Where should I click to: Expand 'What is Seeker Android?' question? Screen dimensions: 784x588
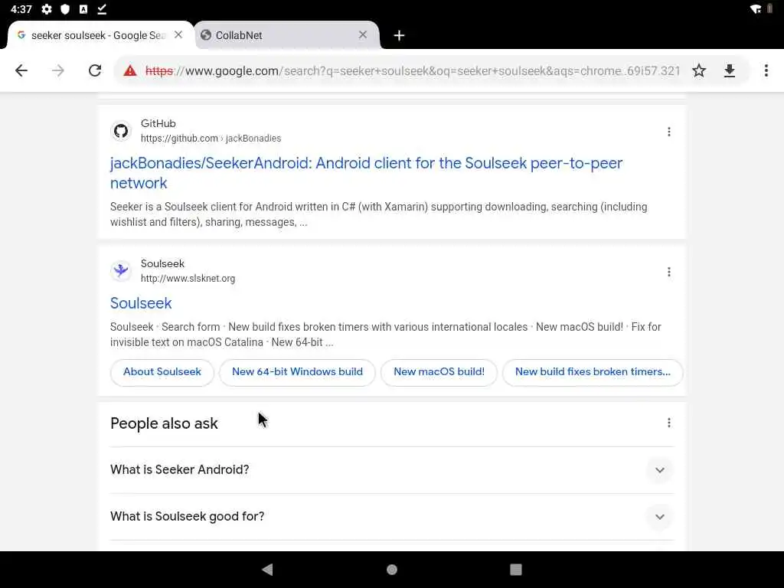[x=392, y=470]
